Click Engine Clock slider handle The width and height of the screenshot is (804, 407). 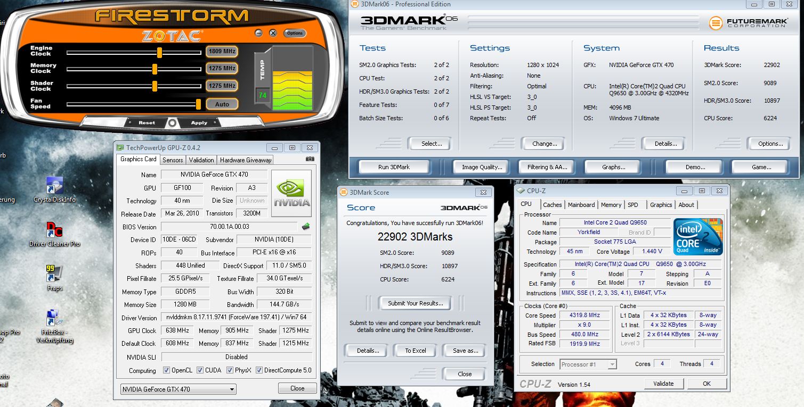159,52
